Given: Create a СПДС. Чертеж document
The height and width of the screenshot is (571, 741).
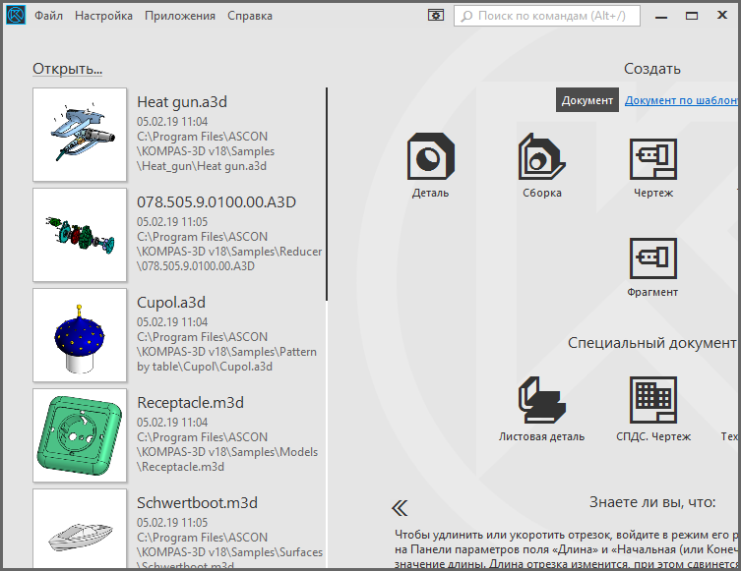Looking at the screenshot, I should [653, 409].
